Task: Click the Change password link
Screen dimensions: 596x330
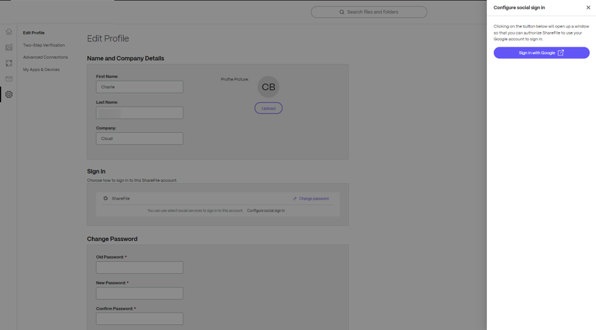Action: coord(314,199)
